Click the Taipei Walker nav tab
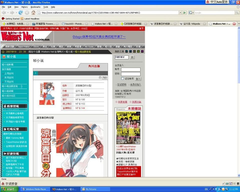The image size is (240, 192). (23, 47)
